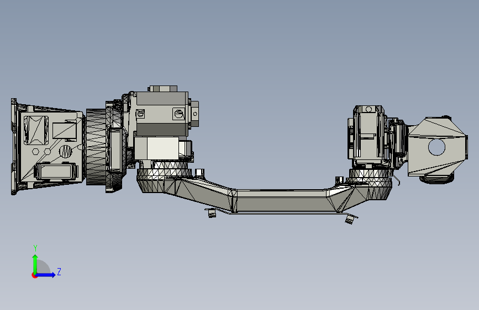Select the ribbed cylindrical coupling on left
Image resolution: width=479 pixels, height=310 pixels.
(96, 147)
